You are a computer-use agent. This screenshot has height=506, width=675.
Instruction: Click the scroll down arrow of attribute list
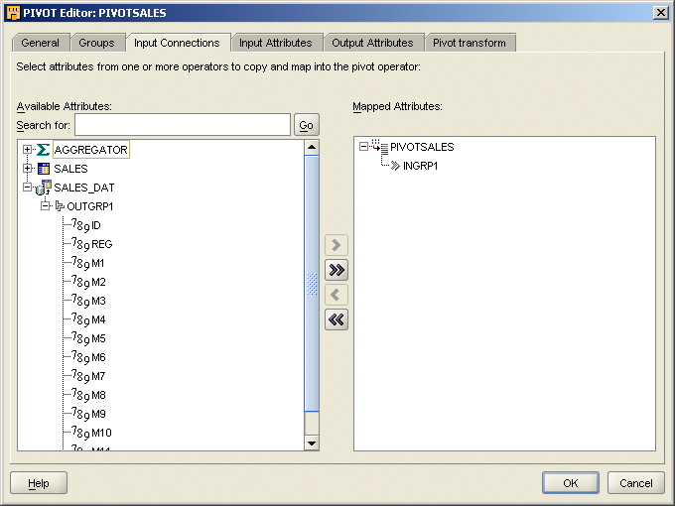point(312,443)
